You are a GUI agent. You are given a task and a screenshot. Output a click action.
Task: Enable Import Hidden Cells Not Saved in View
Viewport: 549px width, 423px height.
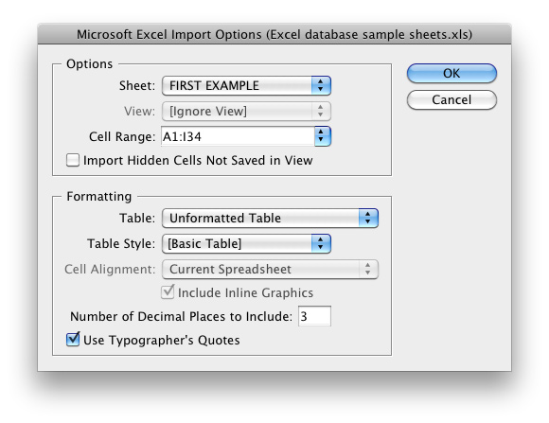73,160
